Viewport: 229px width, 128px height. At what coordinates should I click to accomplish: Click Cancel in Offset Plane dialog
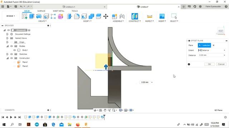[221, 64]
